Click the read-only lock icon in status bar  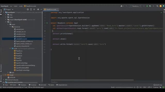pos(160,87)
